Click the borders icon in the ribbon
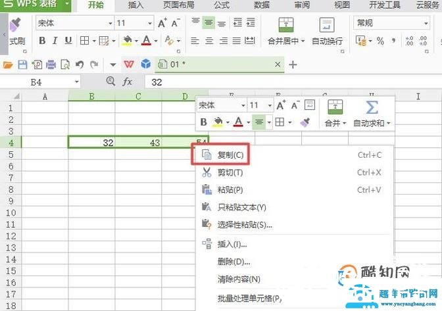The width and height of the screenshot is (442, 311). coord(85,41)
